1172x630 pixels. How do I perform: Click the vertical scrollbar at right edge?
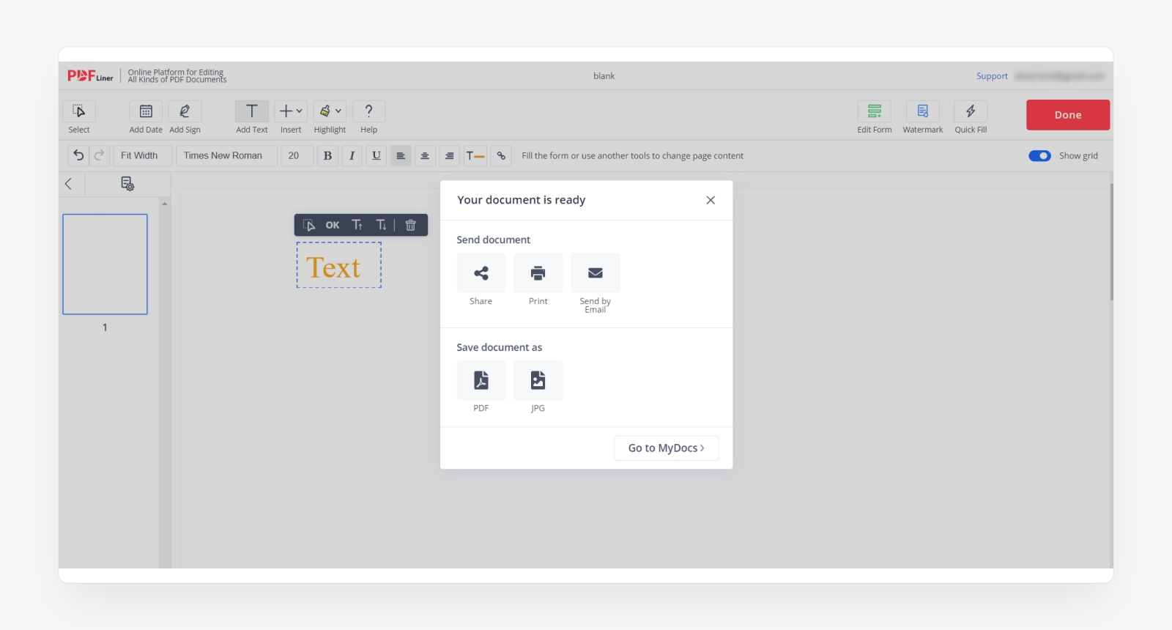[1111, 242]
